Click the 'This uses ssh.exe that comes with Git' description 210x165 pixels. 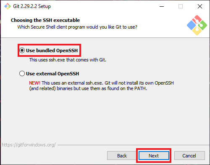(68, 60)
